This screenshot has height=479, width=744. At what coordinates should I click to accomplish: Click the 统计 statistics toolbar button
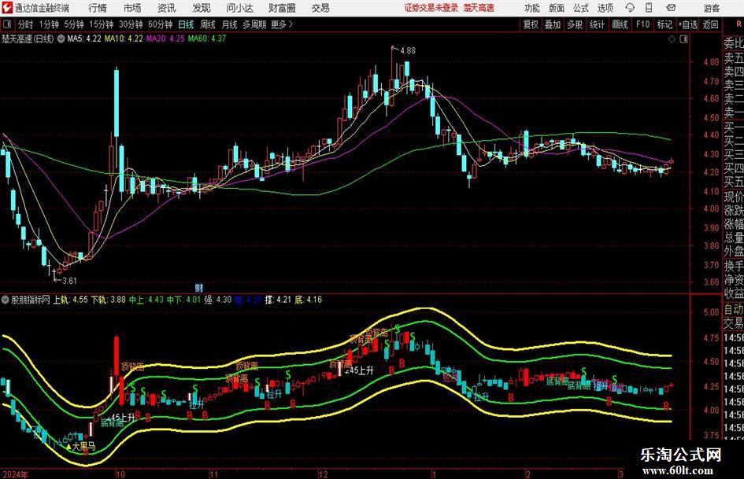point(597,24)
